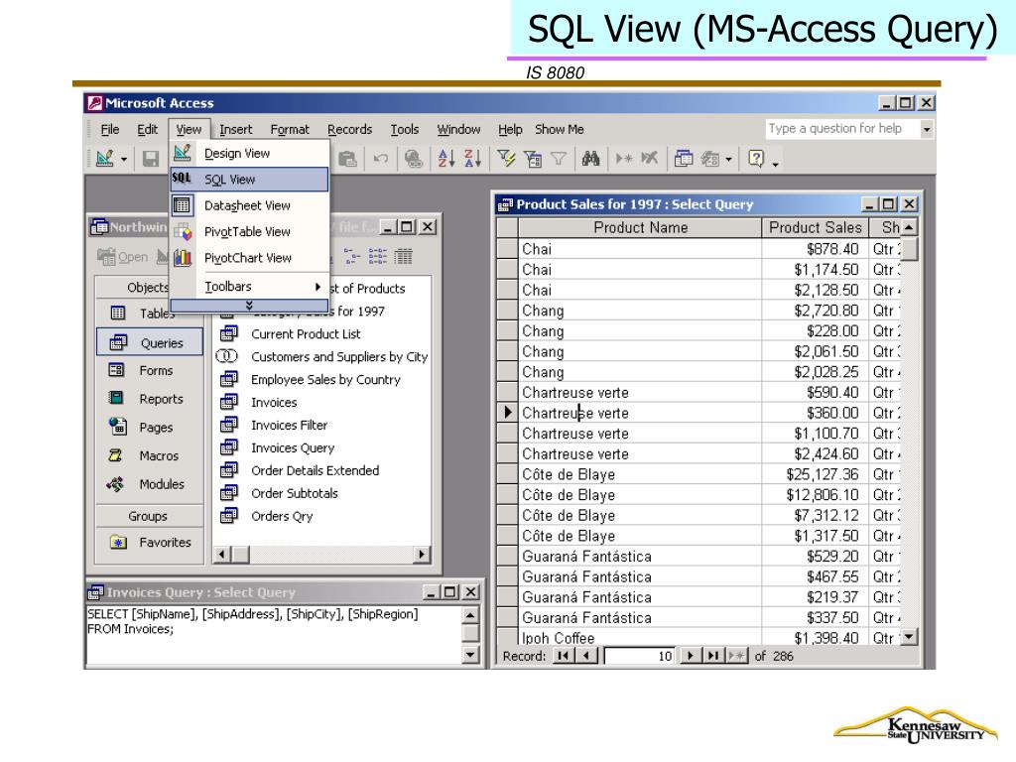Go to the first record
Screen dimensions: 1016x762
564,656
